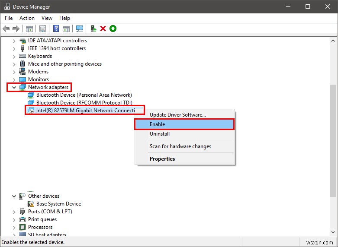Click the Print queues printer icon
Image resolution: width=338 pixels, height=247 pixels.
pyautogui.click(x=23, y=219)
